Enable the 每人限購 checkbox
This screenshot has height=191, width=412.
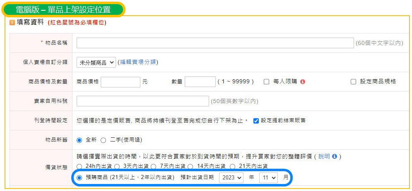coord(267,82)
